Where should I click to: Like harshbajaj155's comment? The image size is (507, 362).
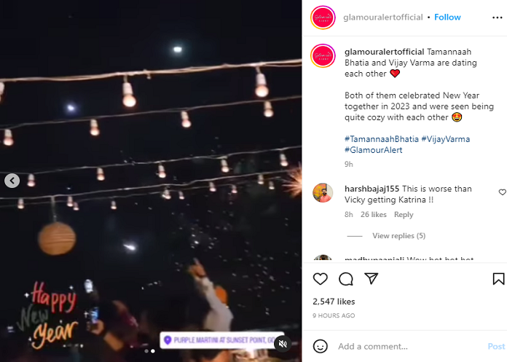tap(502, 192)
